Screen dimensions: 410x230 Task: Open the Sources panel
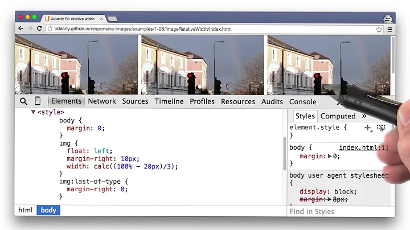click(x=135, y=101)
